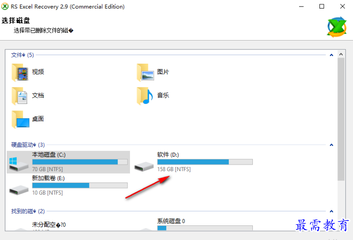Open the 文档 documents folder icon

click(19, 96)
